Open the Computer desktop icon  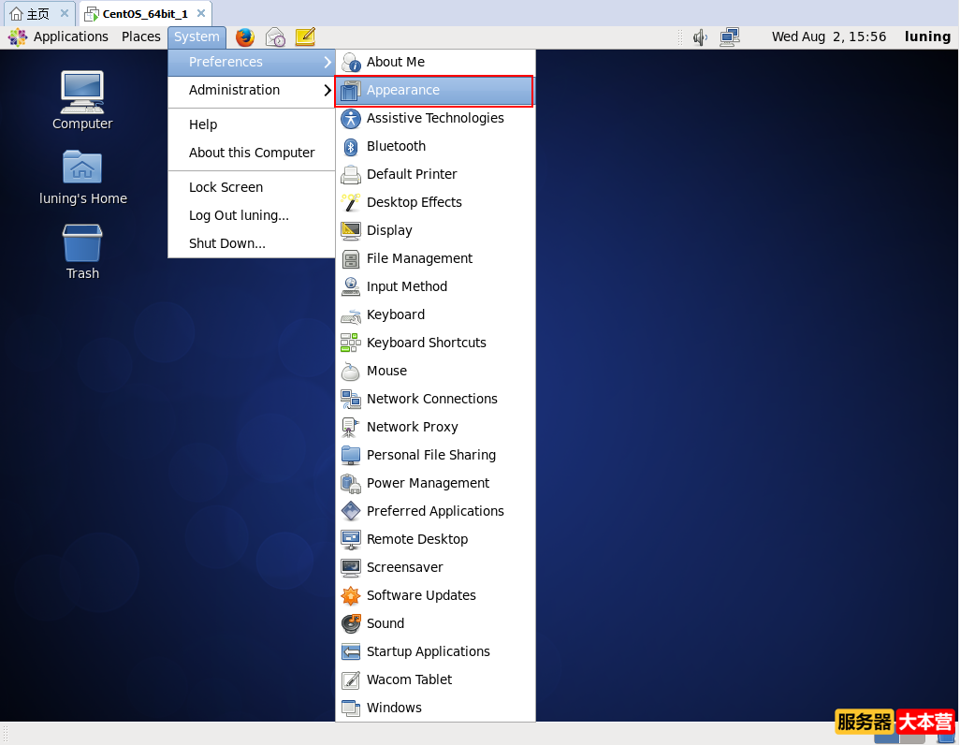(82, 99)
